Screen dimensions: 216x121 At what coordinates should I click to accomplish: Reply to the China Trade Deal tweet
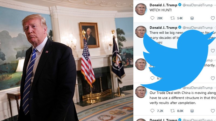pos(152,111)
